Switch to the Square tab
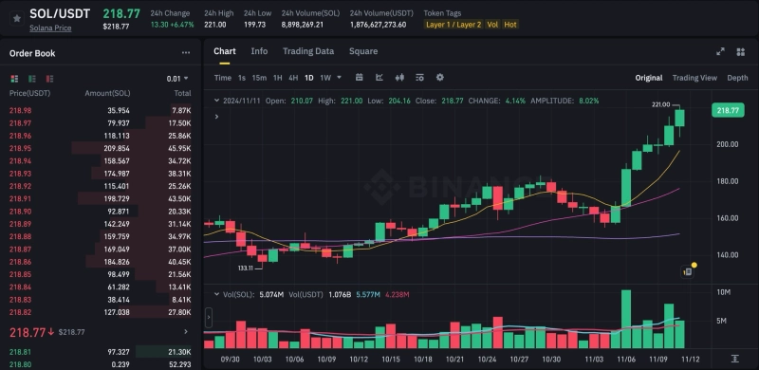Viewport: 759px width, 370px height. pos(363,51)
